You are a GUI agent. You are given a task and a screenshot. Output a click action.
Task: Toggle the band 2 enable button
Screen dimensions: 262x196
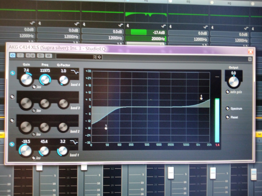12,120
